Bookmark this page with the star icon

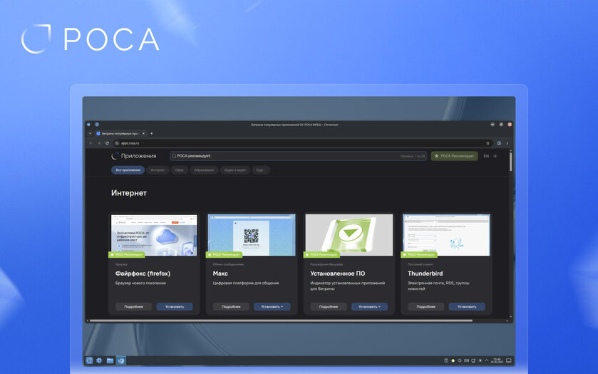(488, 143)
